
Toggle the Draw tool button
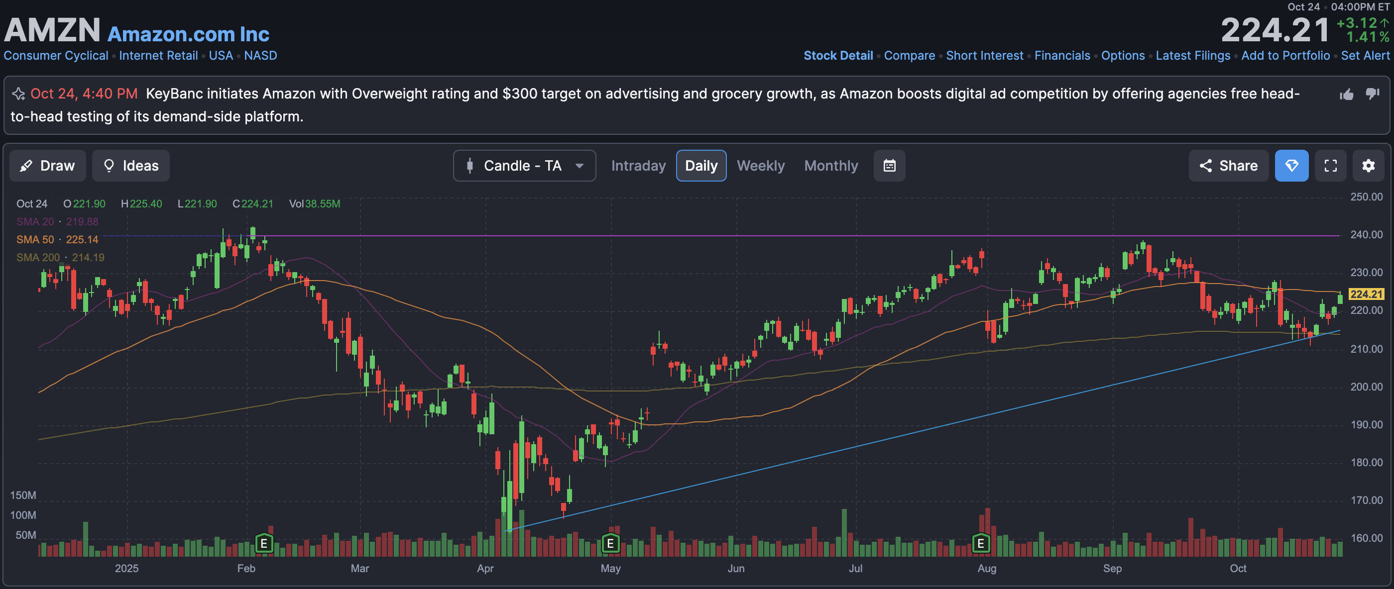click(48, 166)
